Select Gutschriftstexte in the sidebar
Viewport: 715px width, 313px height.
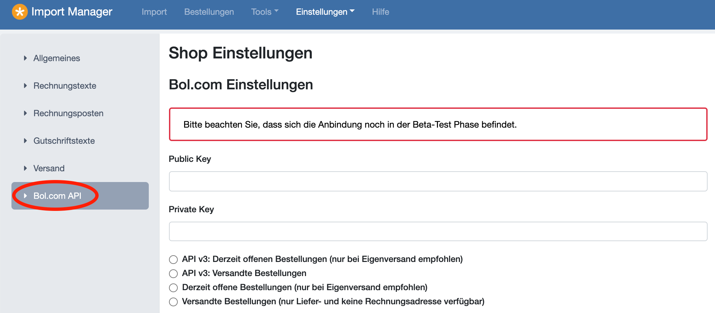point(64,141)
